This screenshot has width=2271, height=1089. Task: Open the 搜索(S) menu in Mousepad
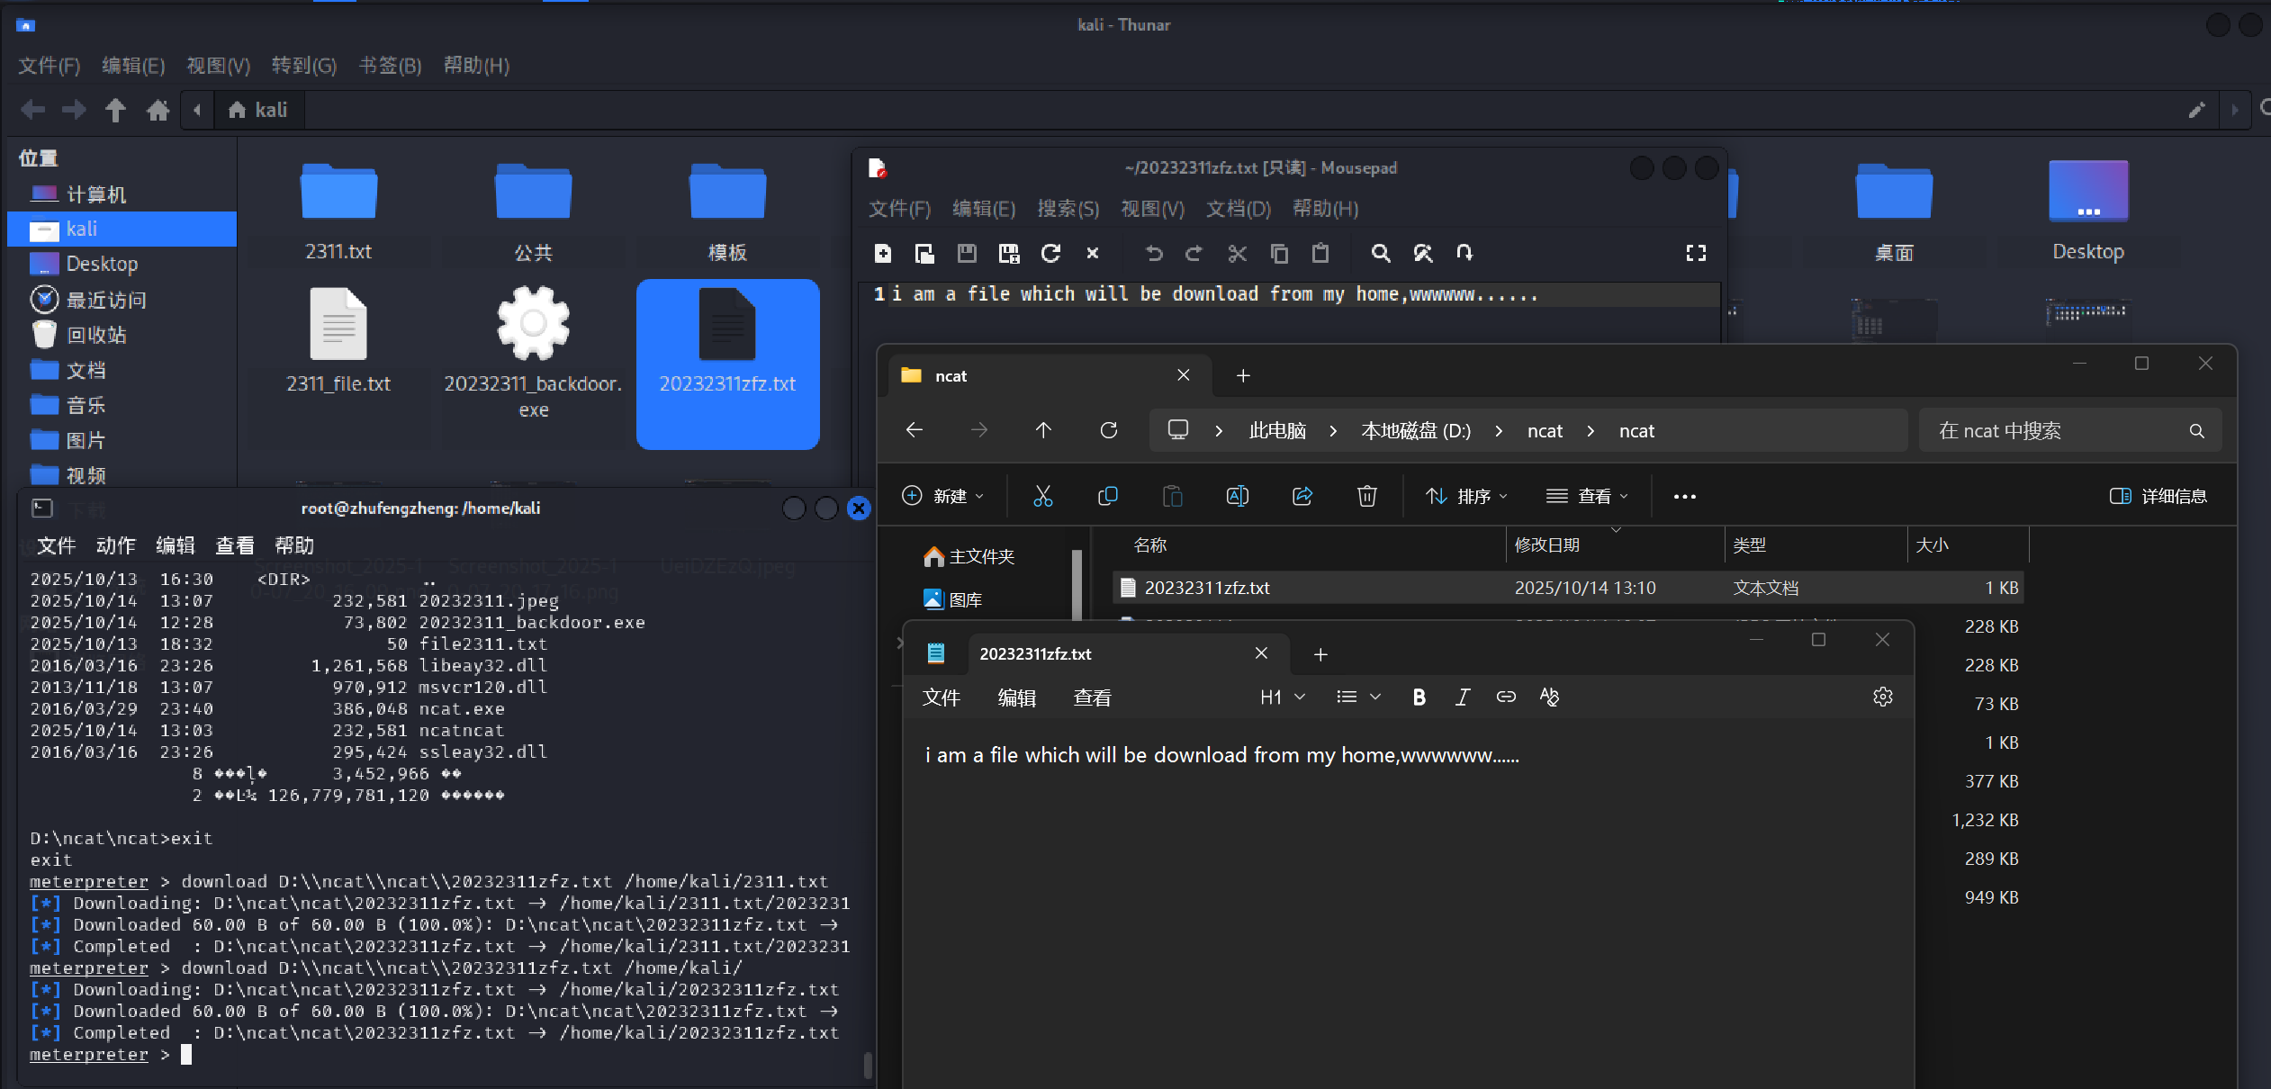[1068, 209]
